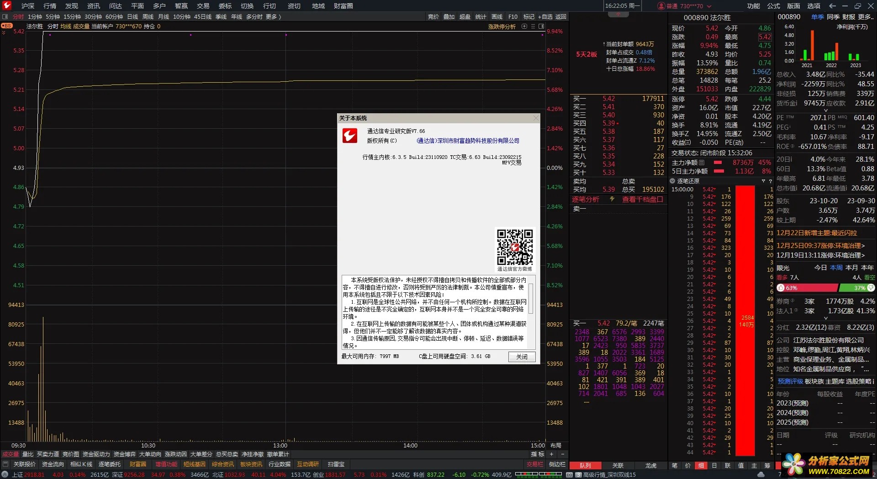Screen dimensions: 877x479
Task: Toggle 叠加 overlay on the chart
Action: (449, 17)
